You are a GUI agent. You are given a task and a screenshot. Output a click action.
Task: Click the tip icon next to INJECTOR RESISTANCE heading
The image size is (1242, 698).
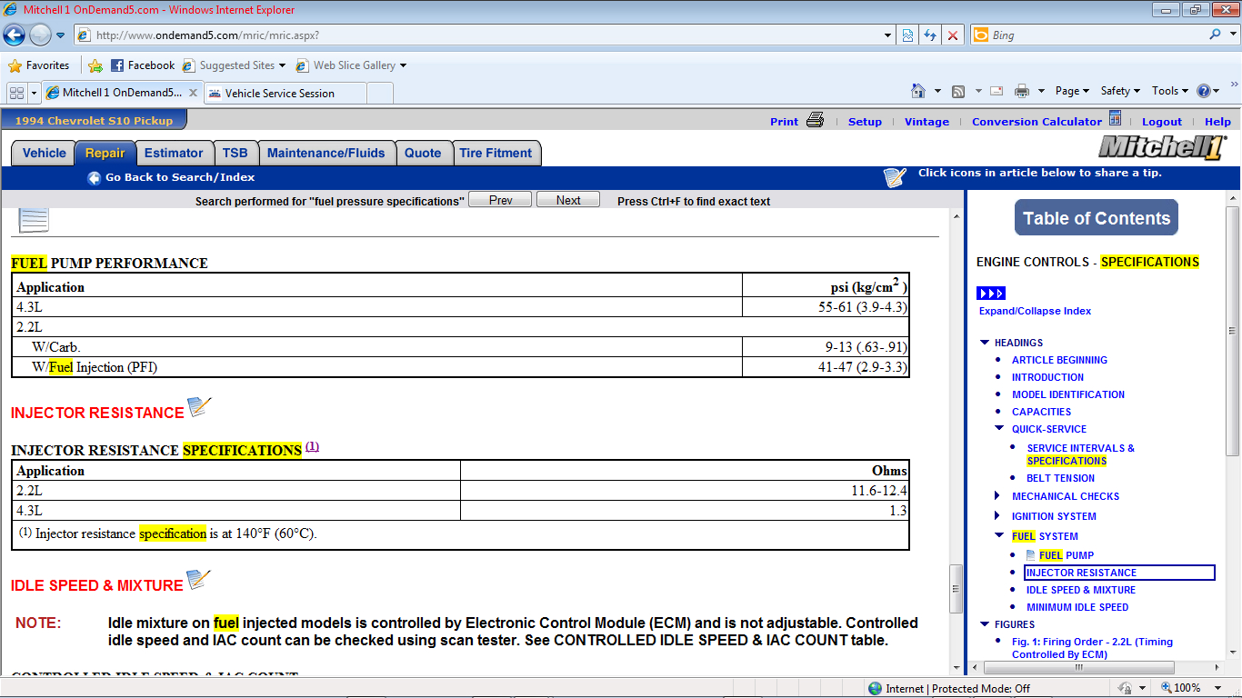click(x=199, y=407)
